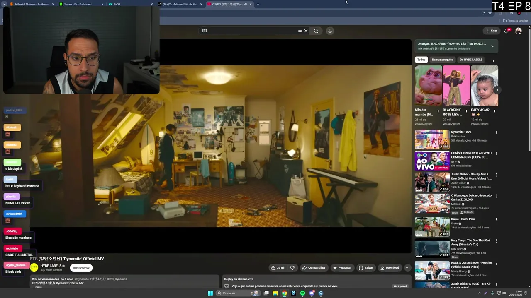Open options menu for GOIÁS X CRUZEIRO video
Screen dimensions: 531x298
pos(496,154)
